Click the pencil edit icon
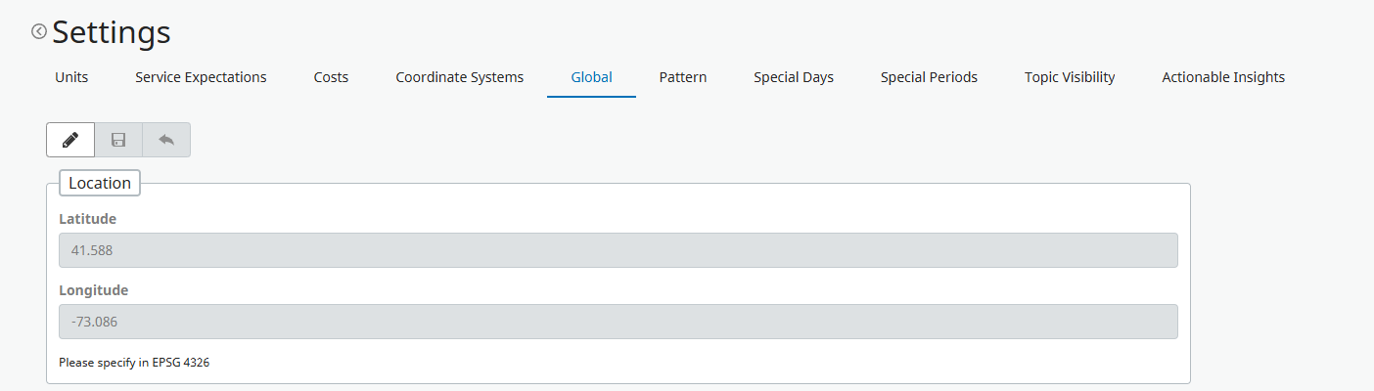1374x391 pixels. click(70, 140)
